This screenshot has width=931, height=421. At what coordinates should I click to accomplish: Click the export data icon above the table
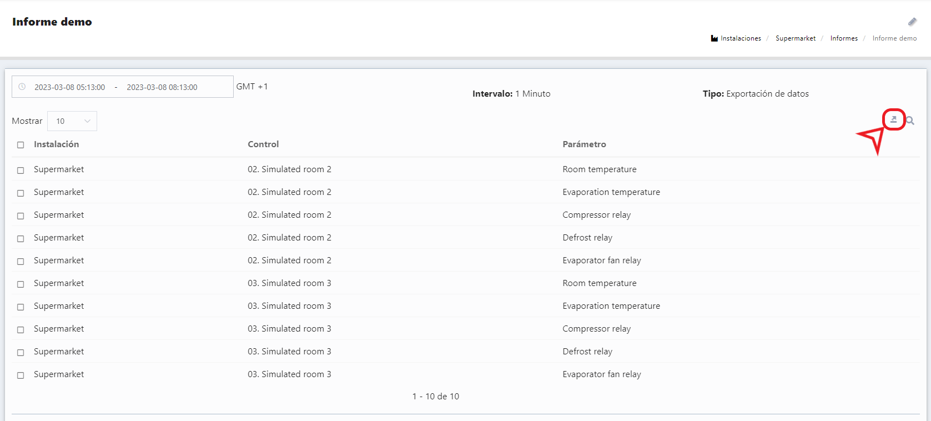point(893,119)
